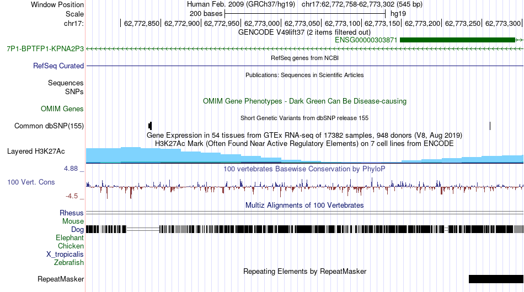The image size is (524, 292).
Task: Click the chr17:62,772,758-62,773,302 position text
Action: click(x=362, y=4)
